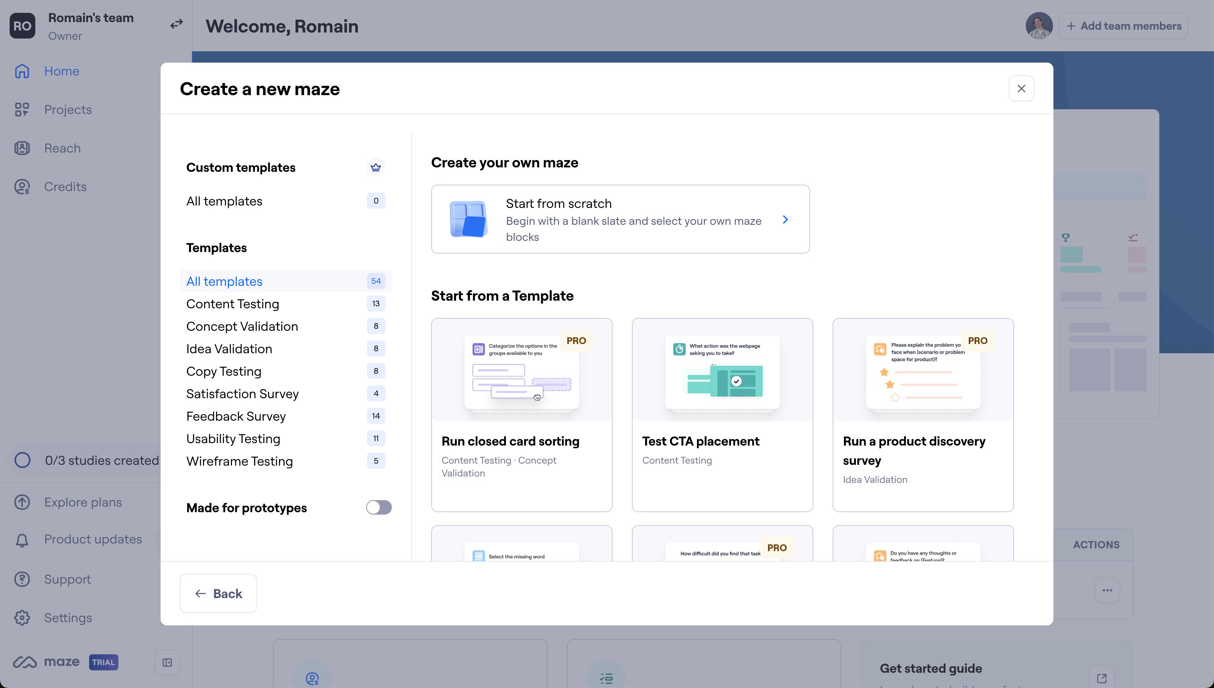Click the Start from scratch chevron arrow
Screen dimensions: 1214x688
pyautogui.click(x=785, y=220)
